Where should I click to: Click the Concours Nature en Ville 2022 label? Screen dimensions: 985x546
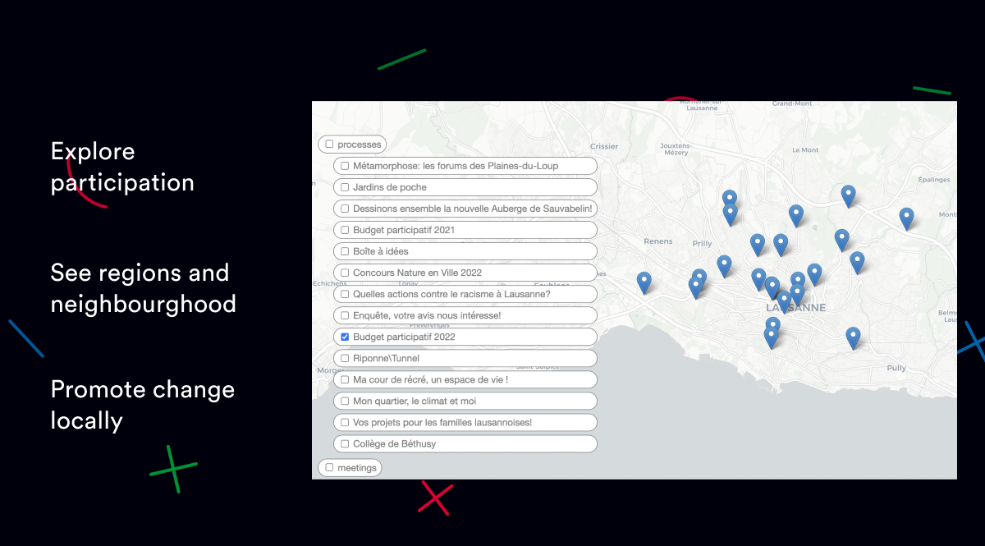pyautogui.click(x=417, y=273)
